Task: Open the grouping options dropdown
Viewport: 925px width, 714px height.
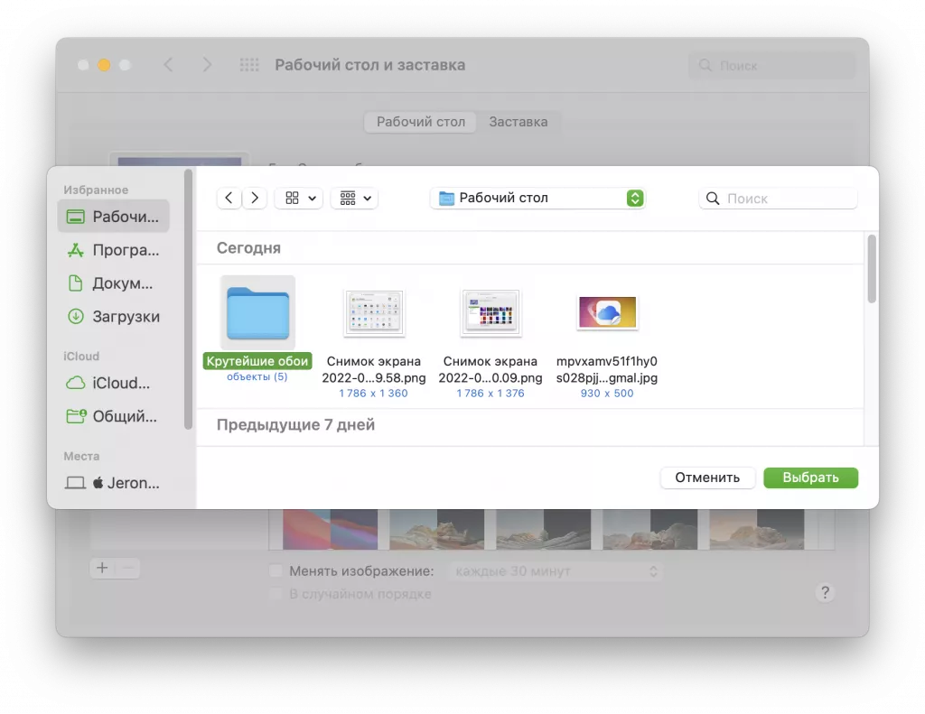Action: [x=354, y=198]
